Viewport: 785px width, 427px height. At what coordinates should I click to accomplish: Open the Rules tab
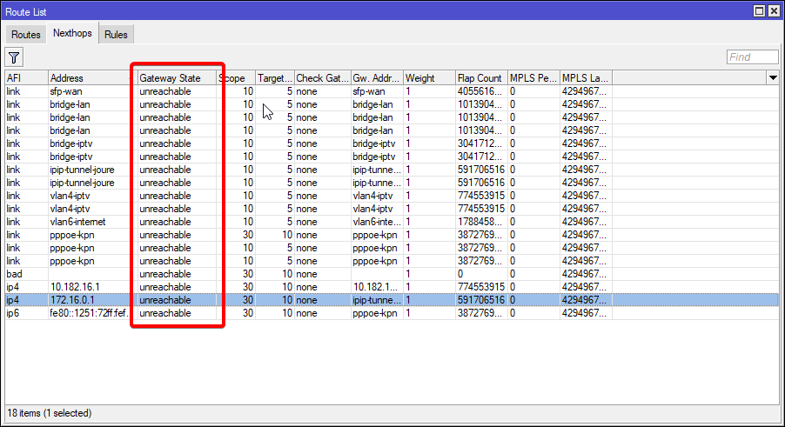116,35
